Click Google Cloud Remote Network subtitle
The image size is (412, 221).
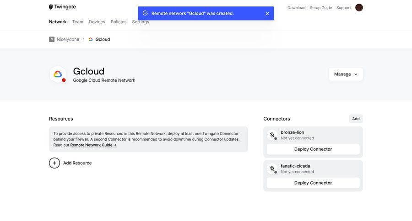pos(104,80)
